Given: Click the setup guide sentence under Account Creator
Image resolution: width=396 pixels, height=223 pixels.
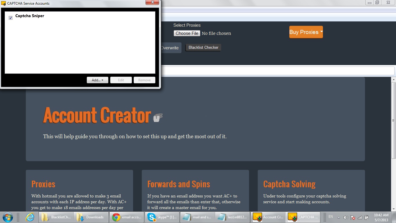Looking at the screenshot, I should click(135, 136).
